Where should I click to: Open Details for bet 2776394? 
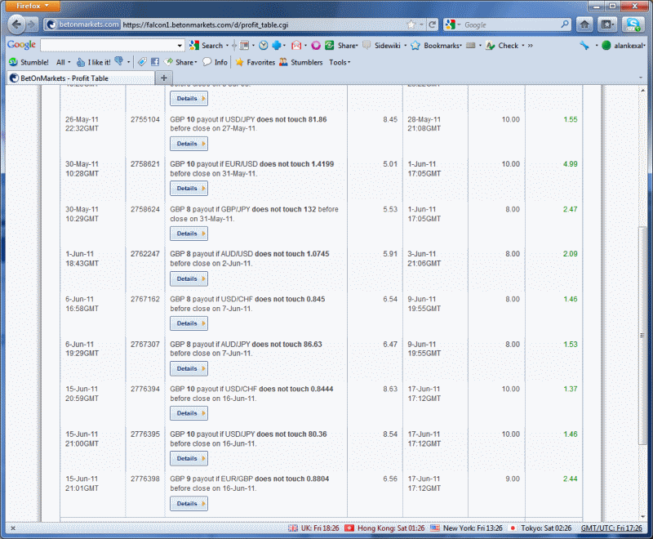tap(189, 413)
